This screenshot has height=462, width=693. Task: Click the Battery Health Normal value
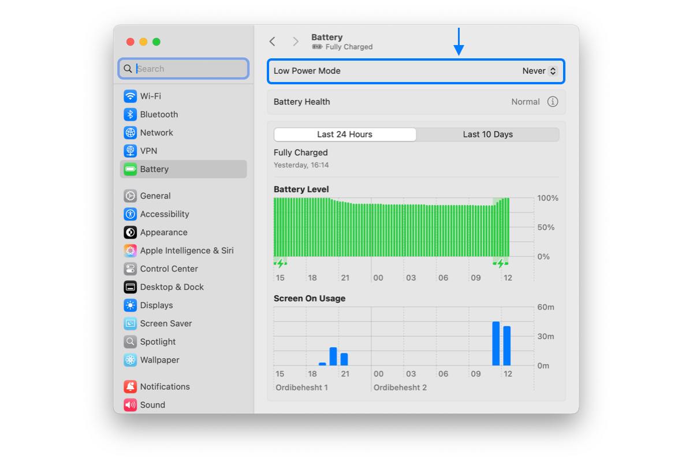point(526,102)
